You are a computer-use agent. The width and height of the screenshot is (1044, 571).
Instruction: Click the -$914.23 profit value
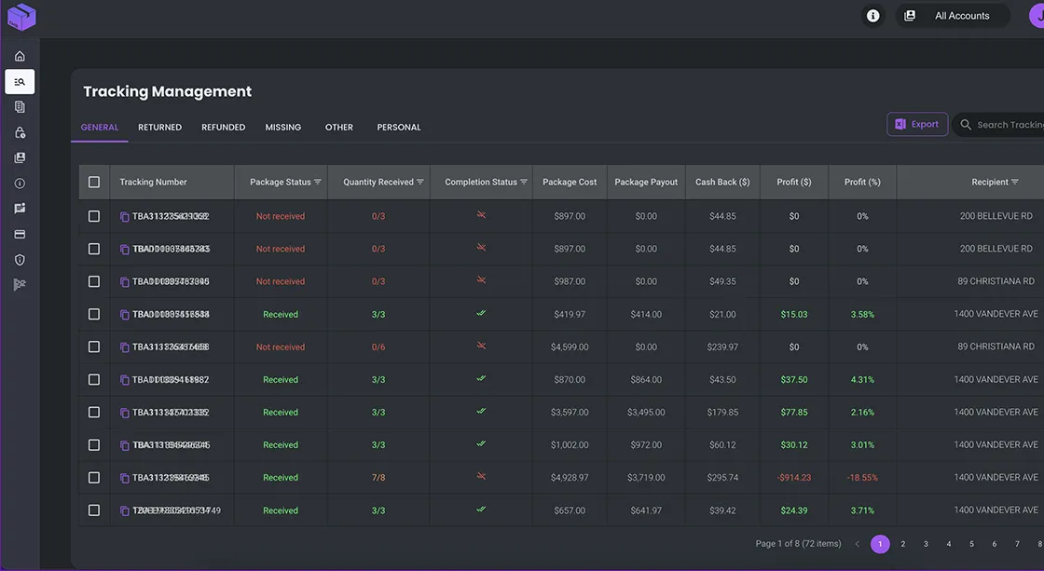coord(793,478)
